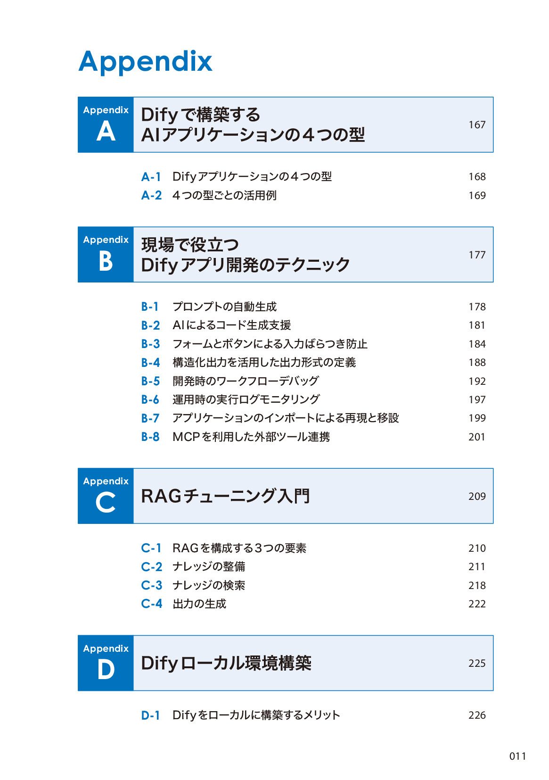Screen dimensions: 549x780
Task: Open Appendix A chapter banner about Dify's four types
Action: (253, 125)
